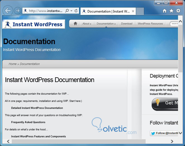Viewport: 185px width, 146px height.
Task: Click the Twitter bird icon on Follow button
Action: pyautogui.click(x=153, y=133)
